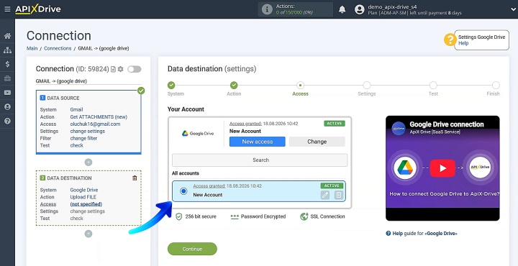The width and height of the screenshot is (518, 266).
Task: Toggle the connection on/off switch
Action: (134, 69)
